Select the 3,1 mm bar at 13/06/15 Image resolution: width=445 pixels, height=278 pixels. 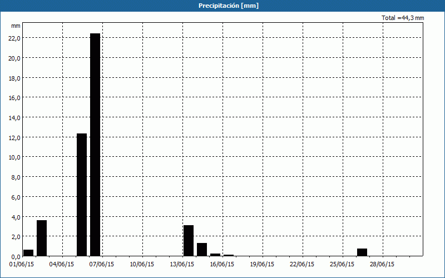pos(189,241)
